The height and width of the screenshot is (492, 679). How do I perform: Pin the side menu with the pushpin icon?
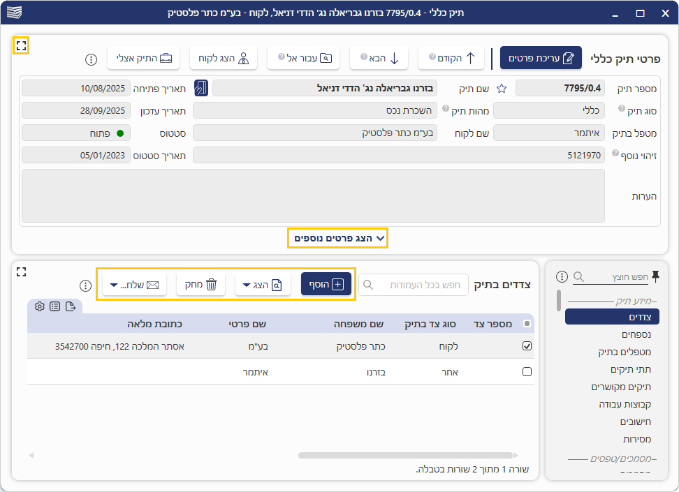tap(655, 276)
